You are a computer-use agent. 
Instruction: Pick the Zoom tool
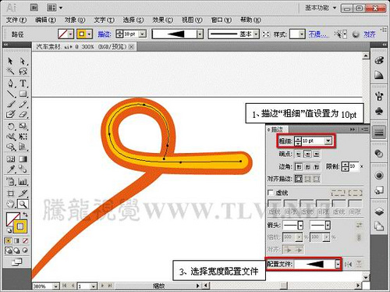pyautogui.click(x=23, y=205)
